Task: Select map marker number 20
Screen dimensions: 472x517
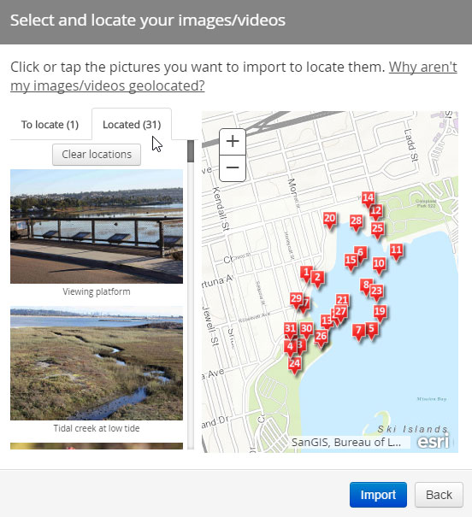Action: pyautogui.click(x=329, y=220)
